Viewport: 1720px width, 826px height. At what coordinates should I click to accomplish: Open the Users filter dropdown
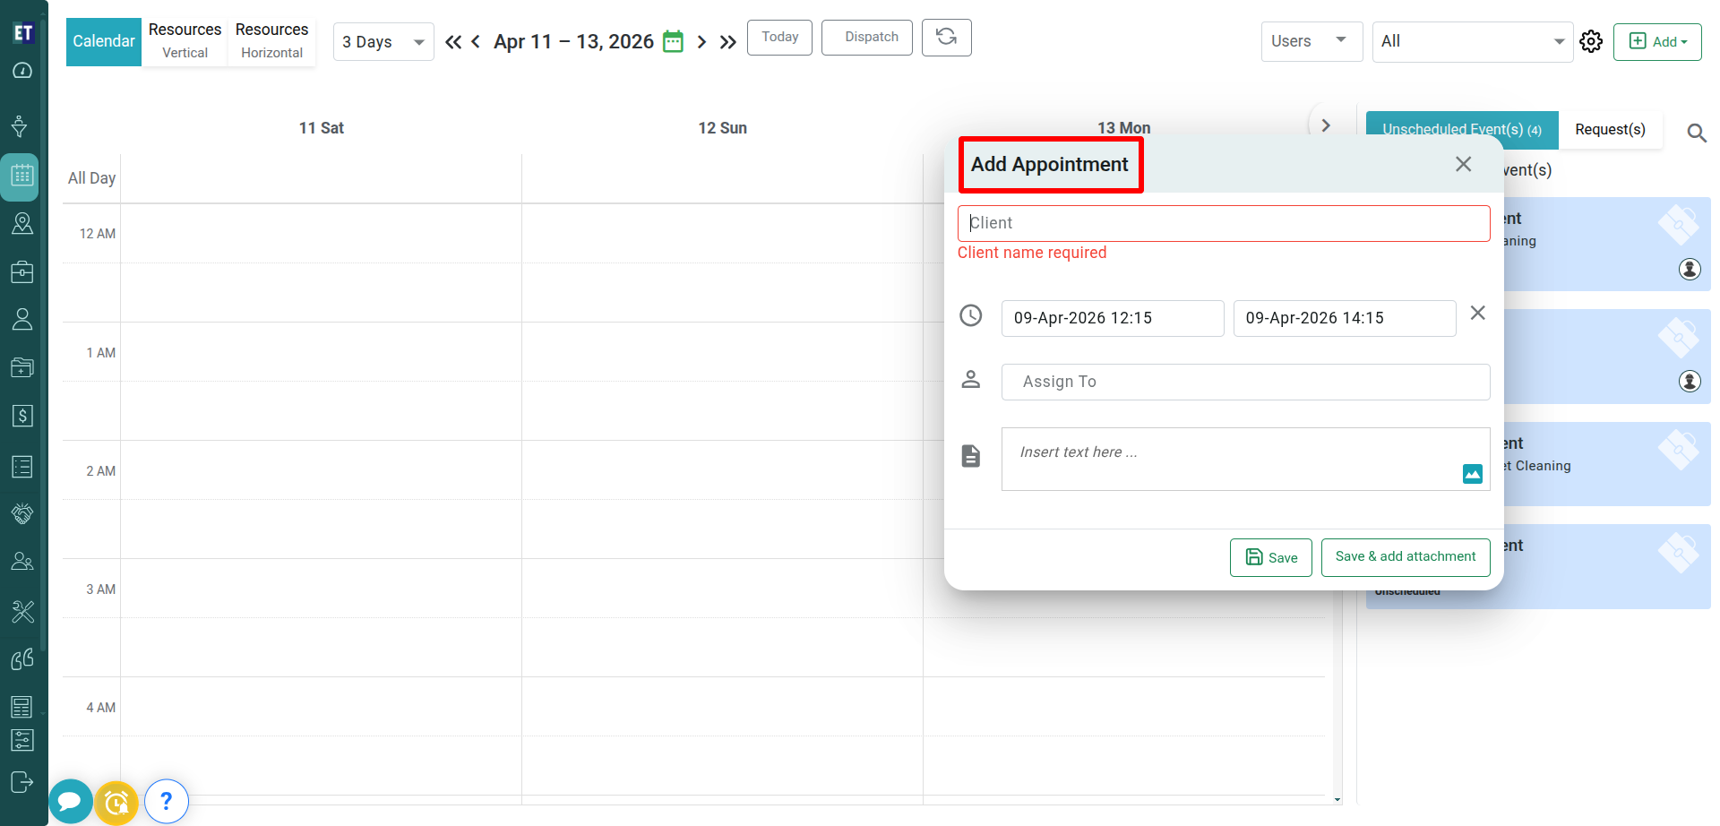click(x=1311, y=41)
